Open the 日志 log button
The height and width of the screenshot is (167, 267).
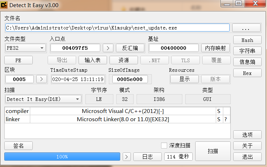pos(148,157)
